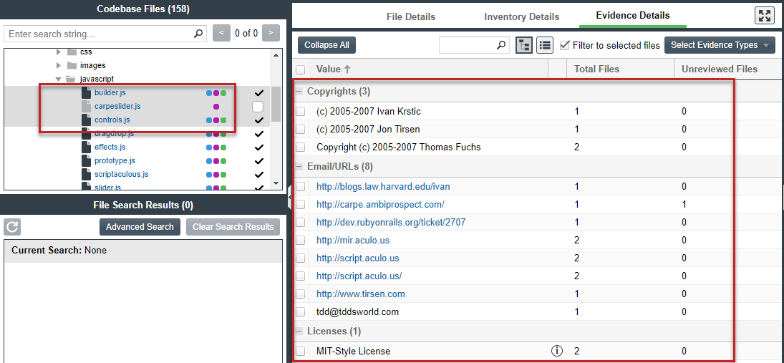Click the evidence search input field
Image resolution: width=784 pixels, height=363 pixels.
tap(468, 45)
